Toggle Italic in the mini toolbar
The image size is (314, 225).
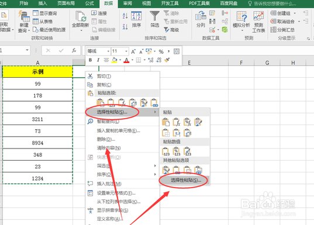pos(98,60)
